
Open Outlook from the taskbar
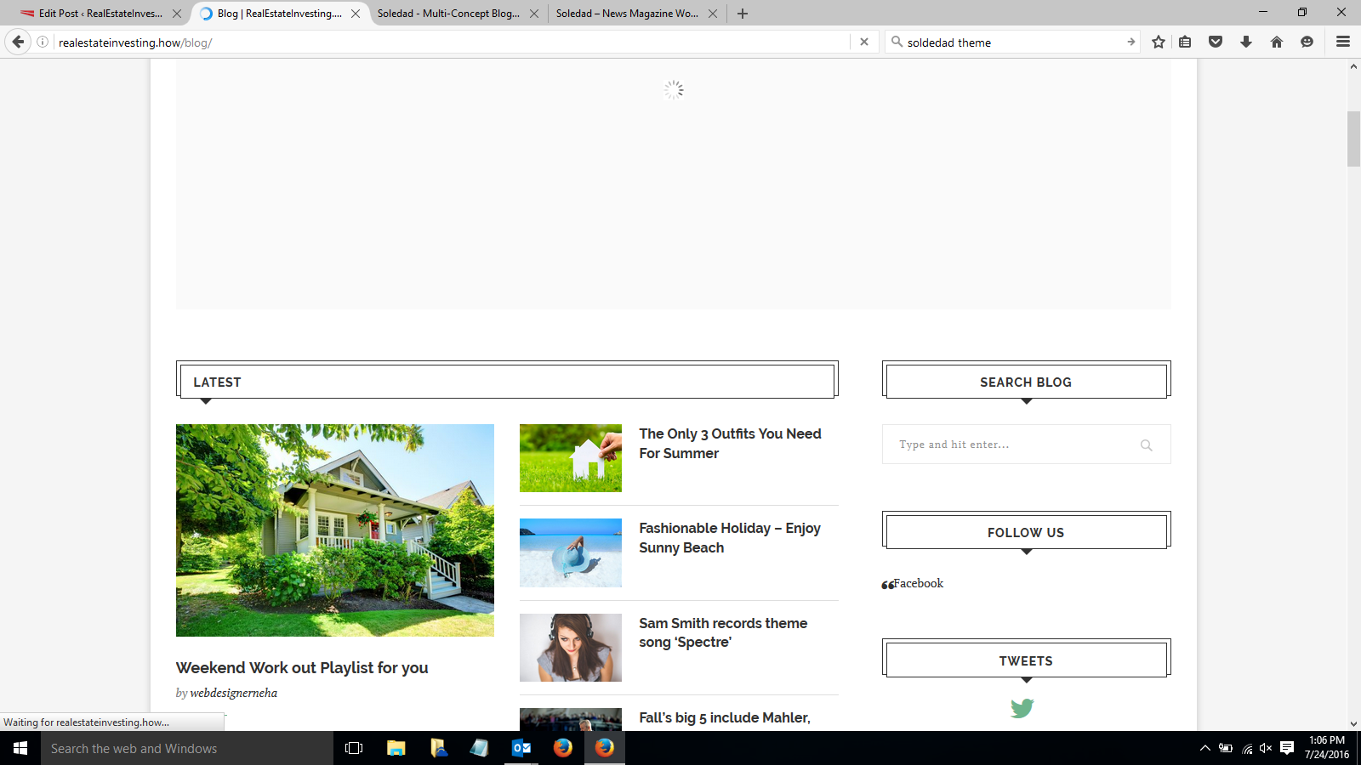[521, 748]
